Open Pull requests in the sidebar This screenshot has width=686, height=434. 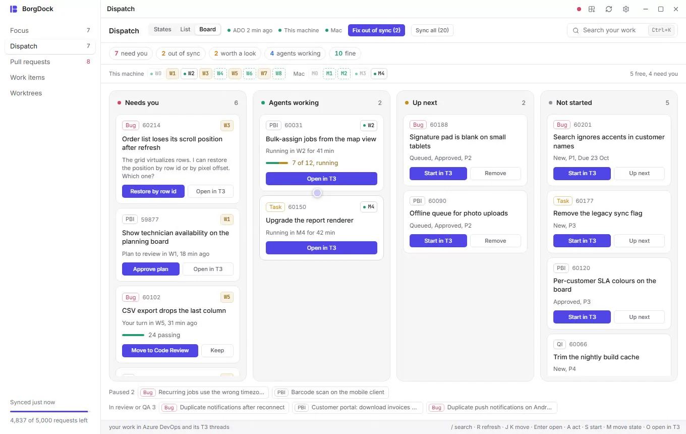50,62
